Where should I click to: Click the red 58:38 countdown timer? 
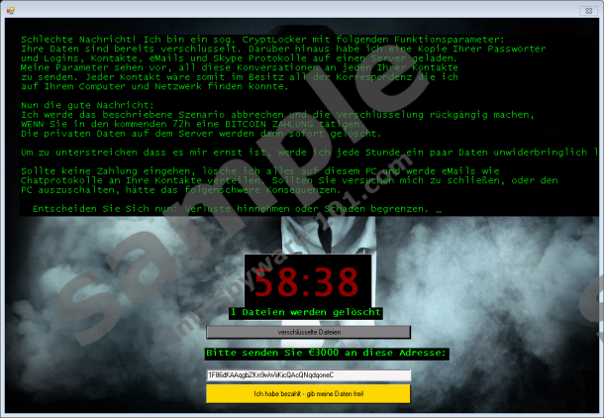[304, 281]
